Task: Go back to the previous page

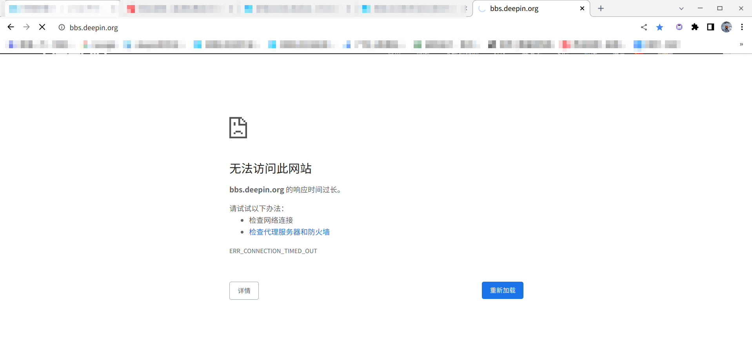Action: tap(11, 27)
